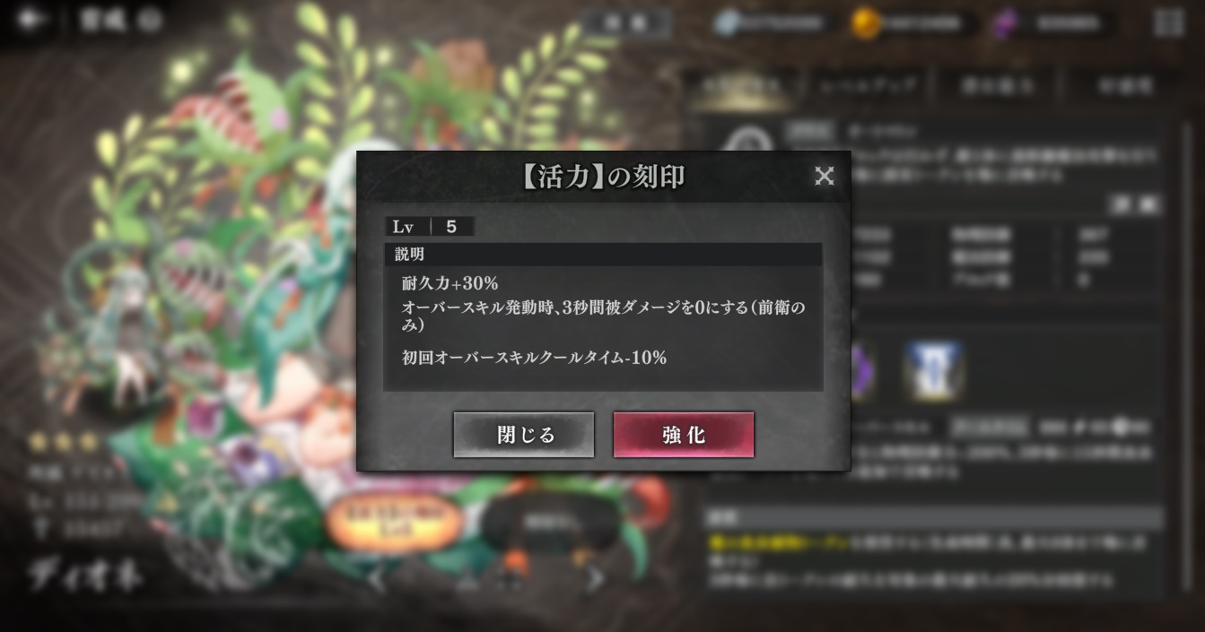1205x632 pixels.
Task: Open the fourth tab in character panel
Action: [x=1124, y=86]
